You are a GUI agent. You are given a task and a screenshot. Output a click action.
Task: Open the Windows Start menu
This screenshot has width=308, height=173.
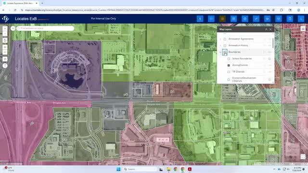[x=118, y=169]
